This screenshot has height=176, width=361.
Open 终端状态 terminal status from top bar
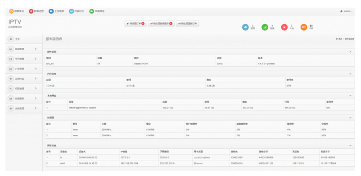(76, 11)
